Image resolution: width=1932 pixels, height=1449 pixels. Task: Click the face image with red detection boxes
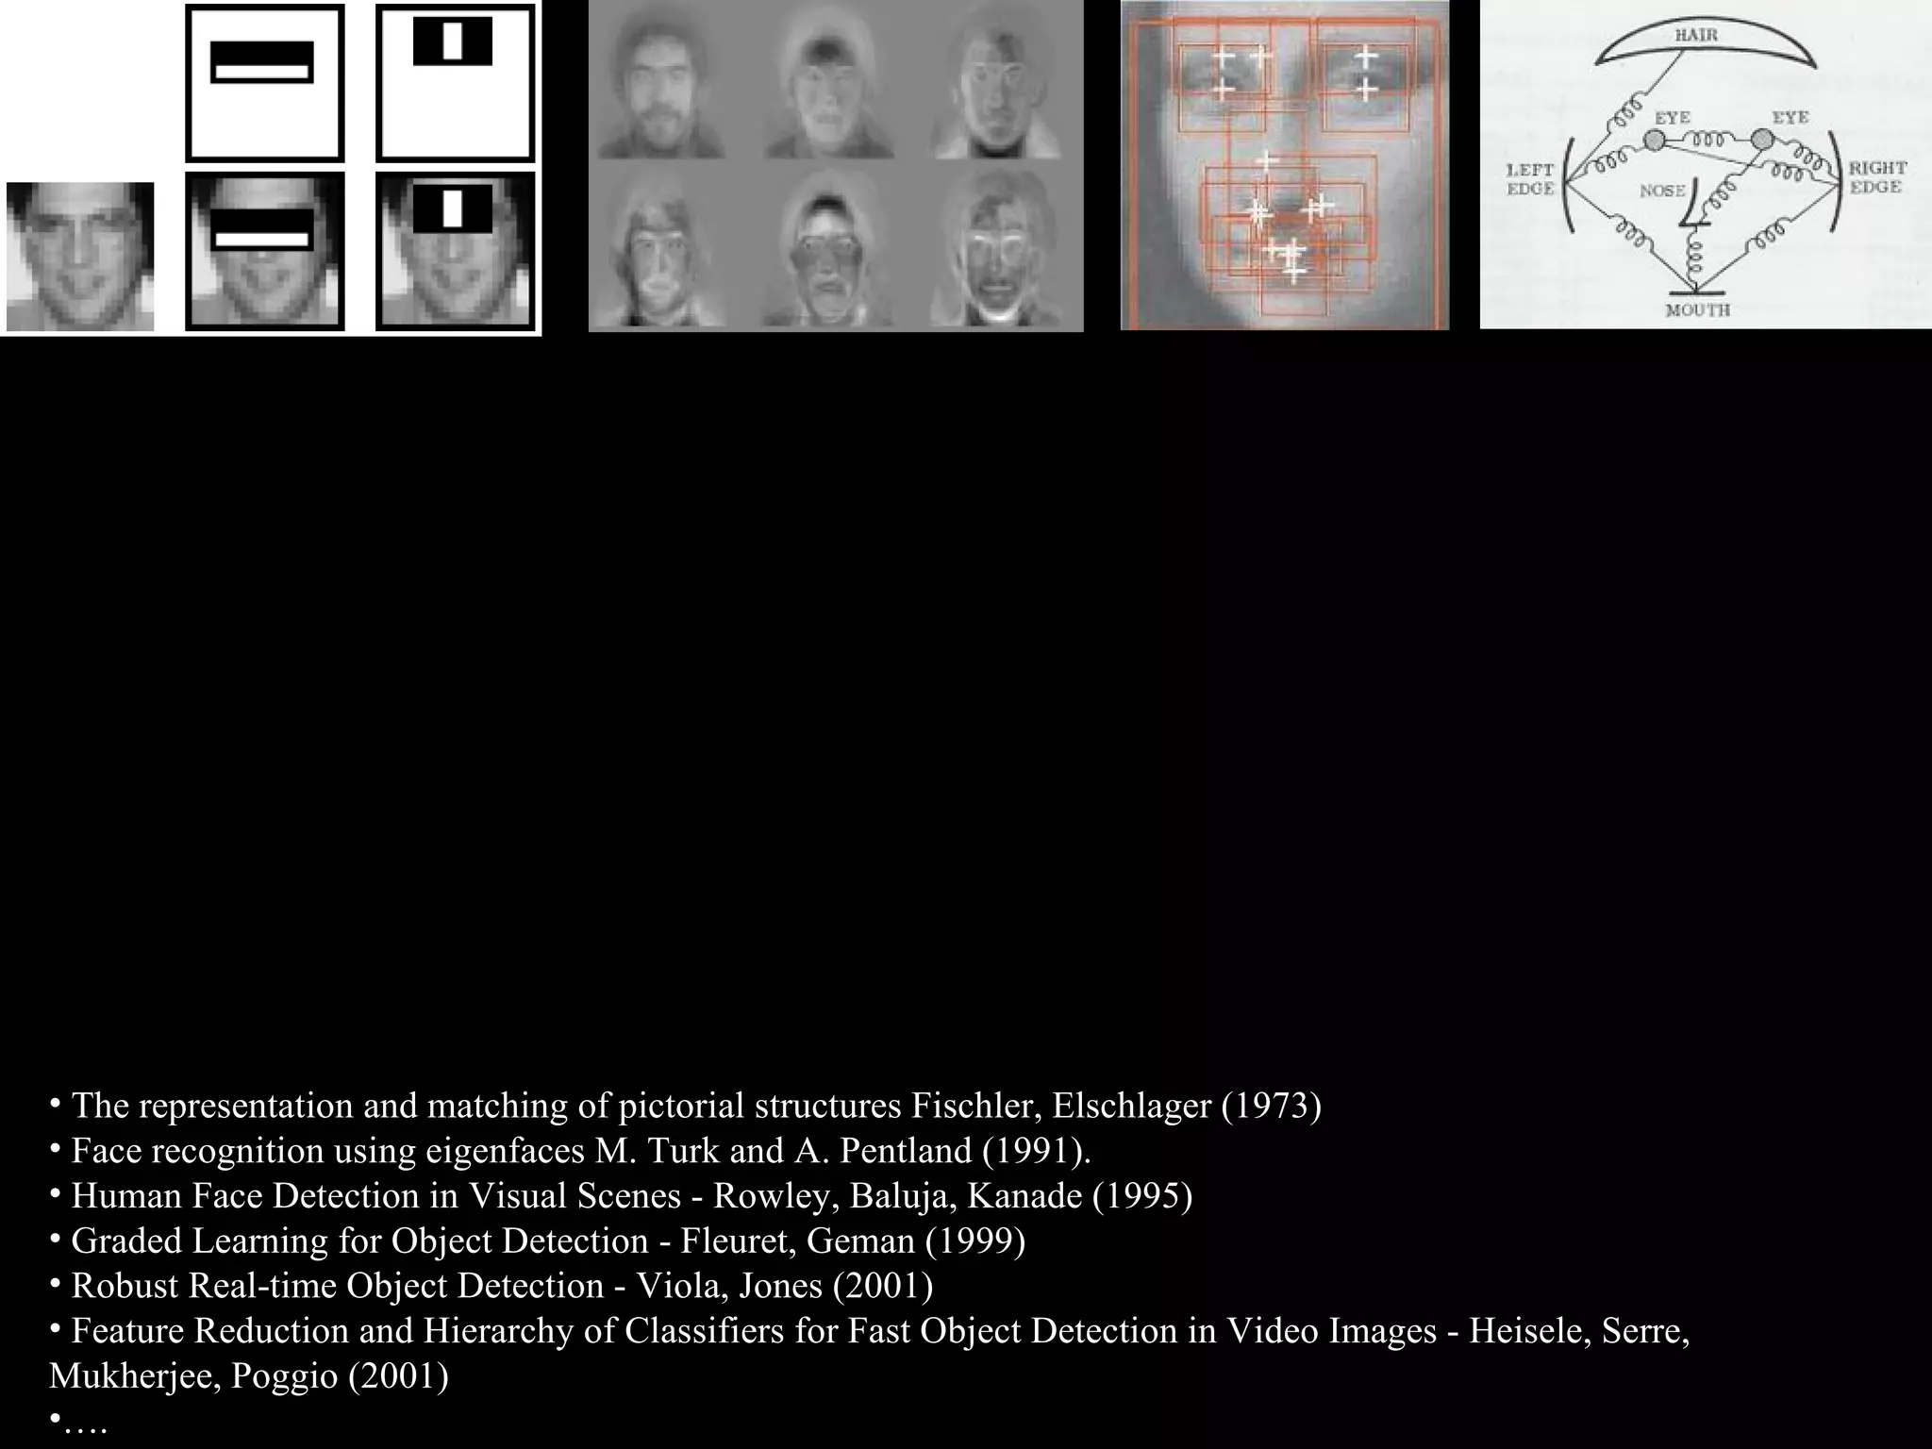[1285, 165]
